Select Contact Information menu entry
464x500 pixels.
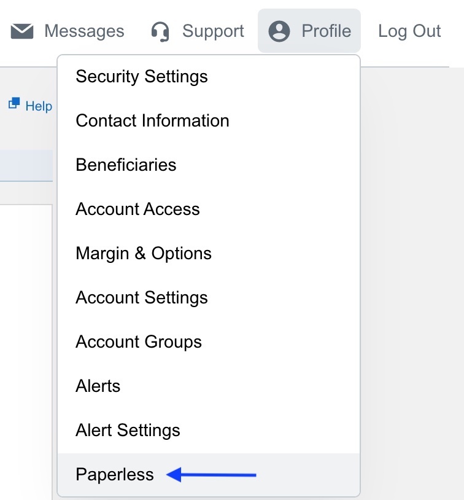tap(152, 121)
